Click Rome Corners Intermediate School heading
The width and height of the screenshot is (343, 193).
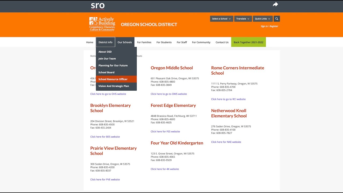tap(238, 70)
